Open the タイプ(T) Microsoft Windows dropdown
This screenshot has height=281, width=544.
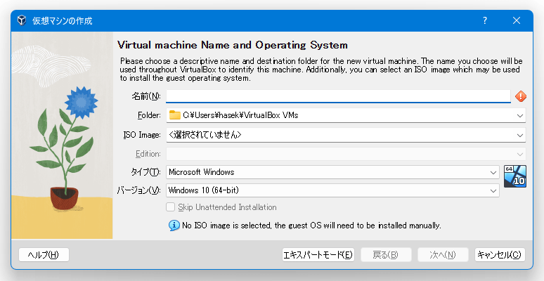(332, 172)
